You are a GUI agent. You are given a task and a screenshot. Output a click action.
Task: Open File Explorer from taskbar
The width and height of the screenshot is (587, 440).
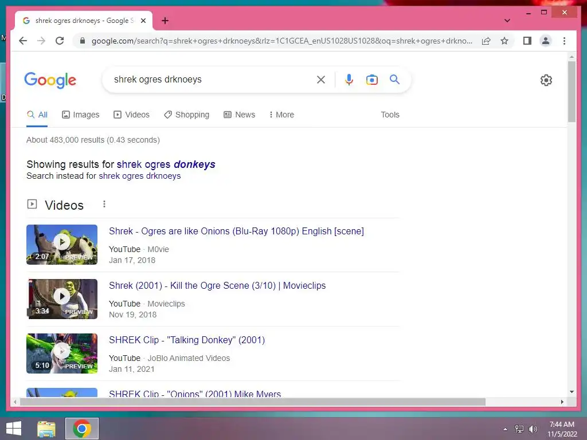[x=46, y=429]
